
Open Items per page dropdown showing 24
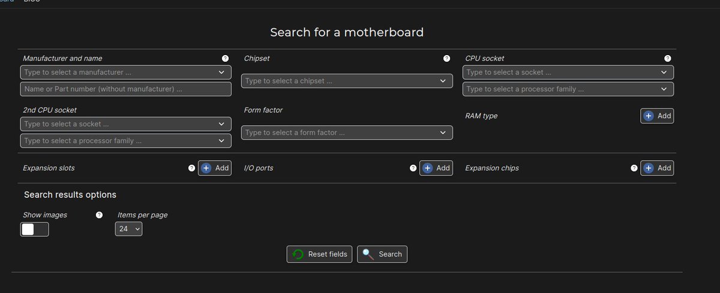128,229
